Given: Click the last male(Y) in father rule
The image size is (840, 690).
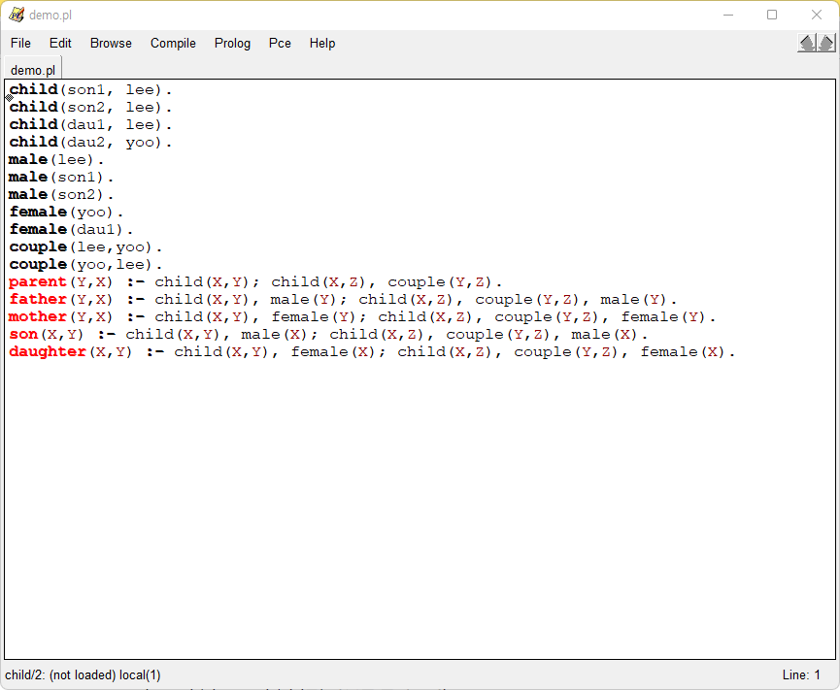Looking at the screenshot, I should tap(634, 299).
